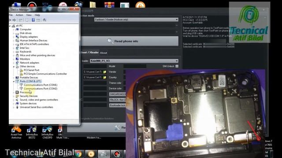Select the Human Interface Devices icon
This screenshot has width=282, height=158.
pos(17,40)
